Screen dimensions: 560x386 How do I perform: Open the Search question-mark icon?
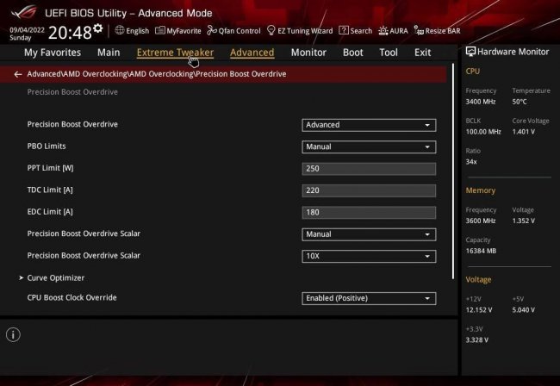pos(344,30)
